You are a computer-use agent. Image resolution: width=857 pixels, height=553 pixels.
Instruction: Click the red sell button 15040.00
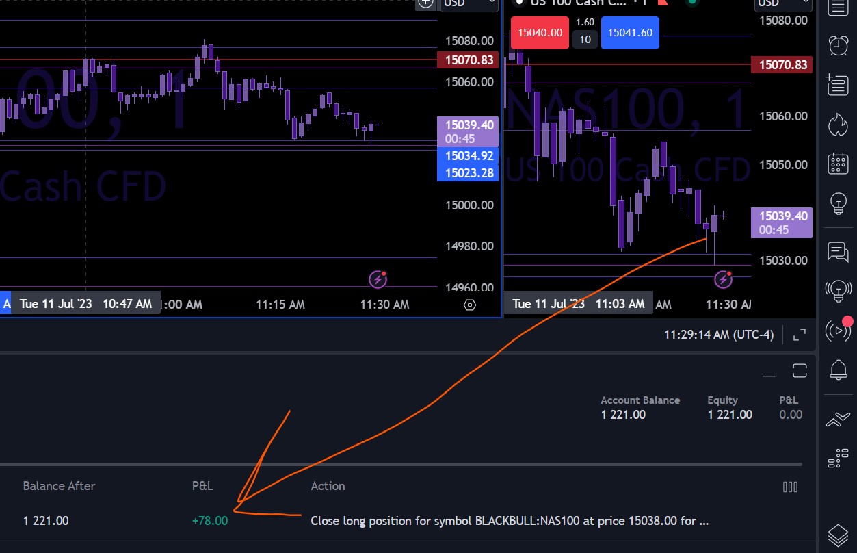[540, 32]
